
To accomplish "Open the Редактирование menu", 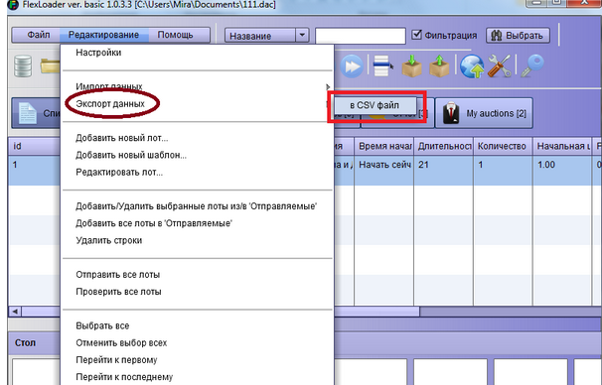I will 103,35.
